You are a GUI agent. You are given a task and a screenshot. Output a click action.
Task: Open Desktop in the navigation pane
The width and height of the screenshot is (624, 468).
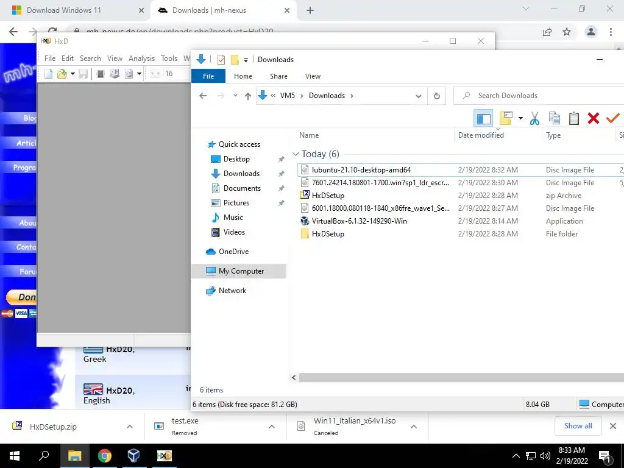pyautogui.click(x=236, y=159)
